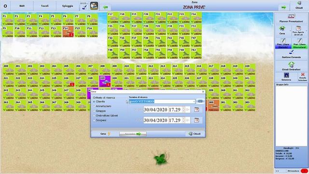Click the O button at top left
Screen dimensions: 309x174
(5, 6)
